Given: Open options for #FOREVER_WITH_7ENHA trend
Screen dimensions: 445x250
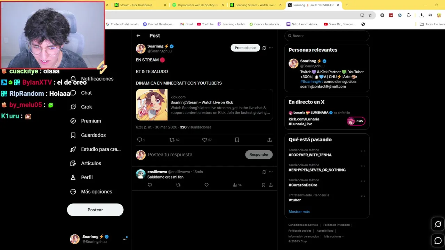Looking at the screenshot, I should coord(363,151).
